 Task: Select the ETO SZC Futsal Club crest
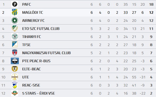tap(15, 29)
